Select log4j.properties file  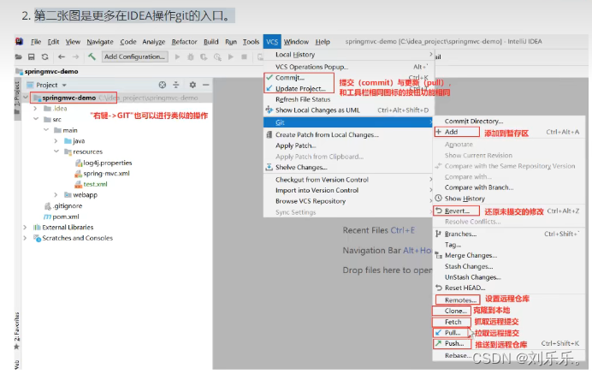(107, 163)
